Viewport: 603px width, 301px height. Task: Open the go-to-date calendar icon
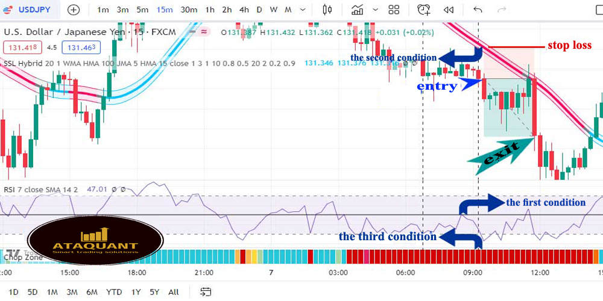206,292
